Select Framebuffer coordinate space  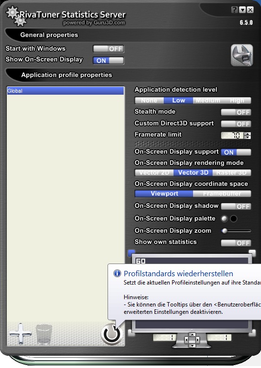(x=222, y=194)
